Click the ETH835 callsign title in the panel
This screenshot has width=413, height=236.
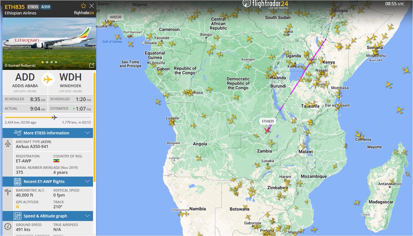pyautogui.click(x=14, y=6)
